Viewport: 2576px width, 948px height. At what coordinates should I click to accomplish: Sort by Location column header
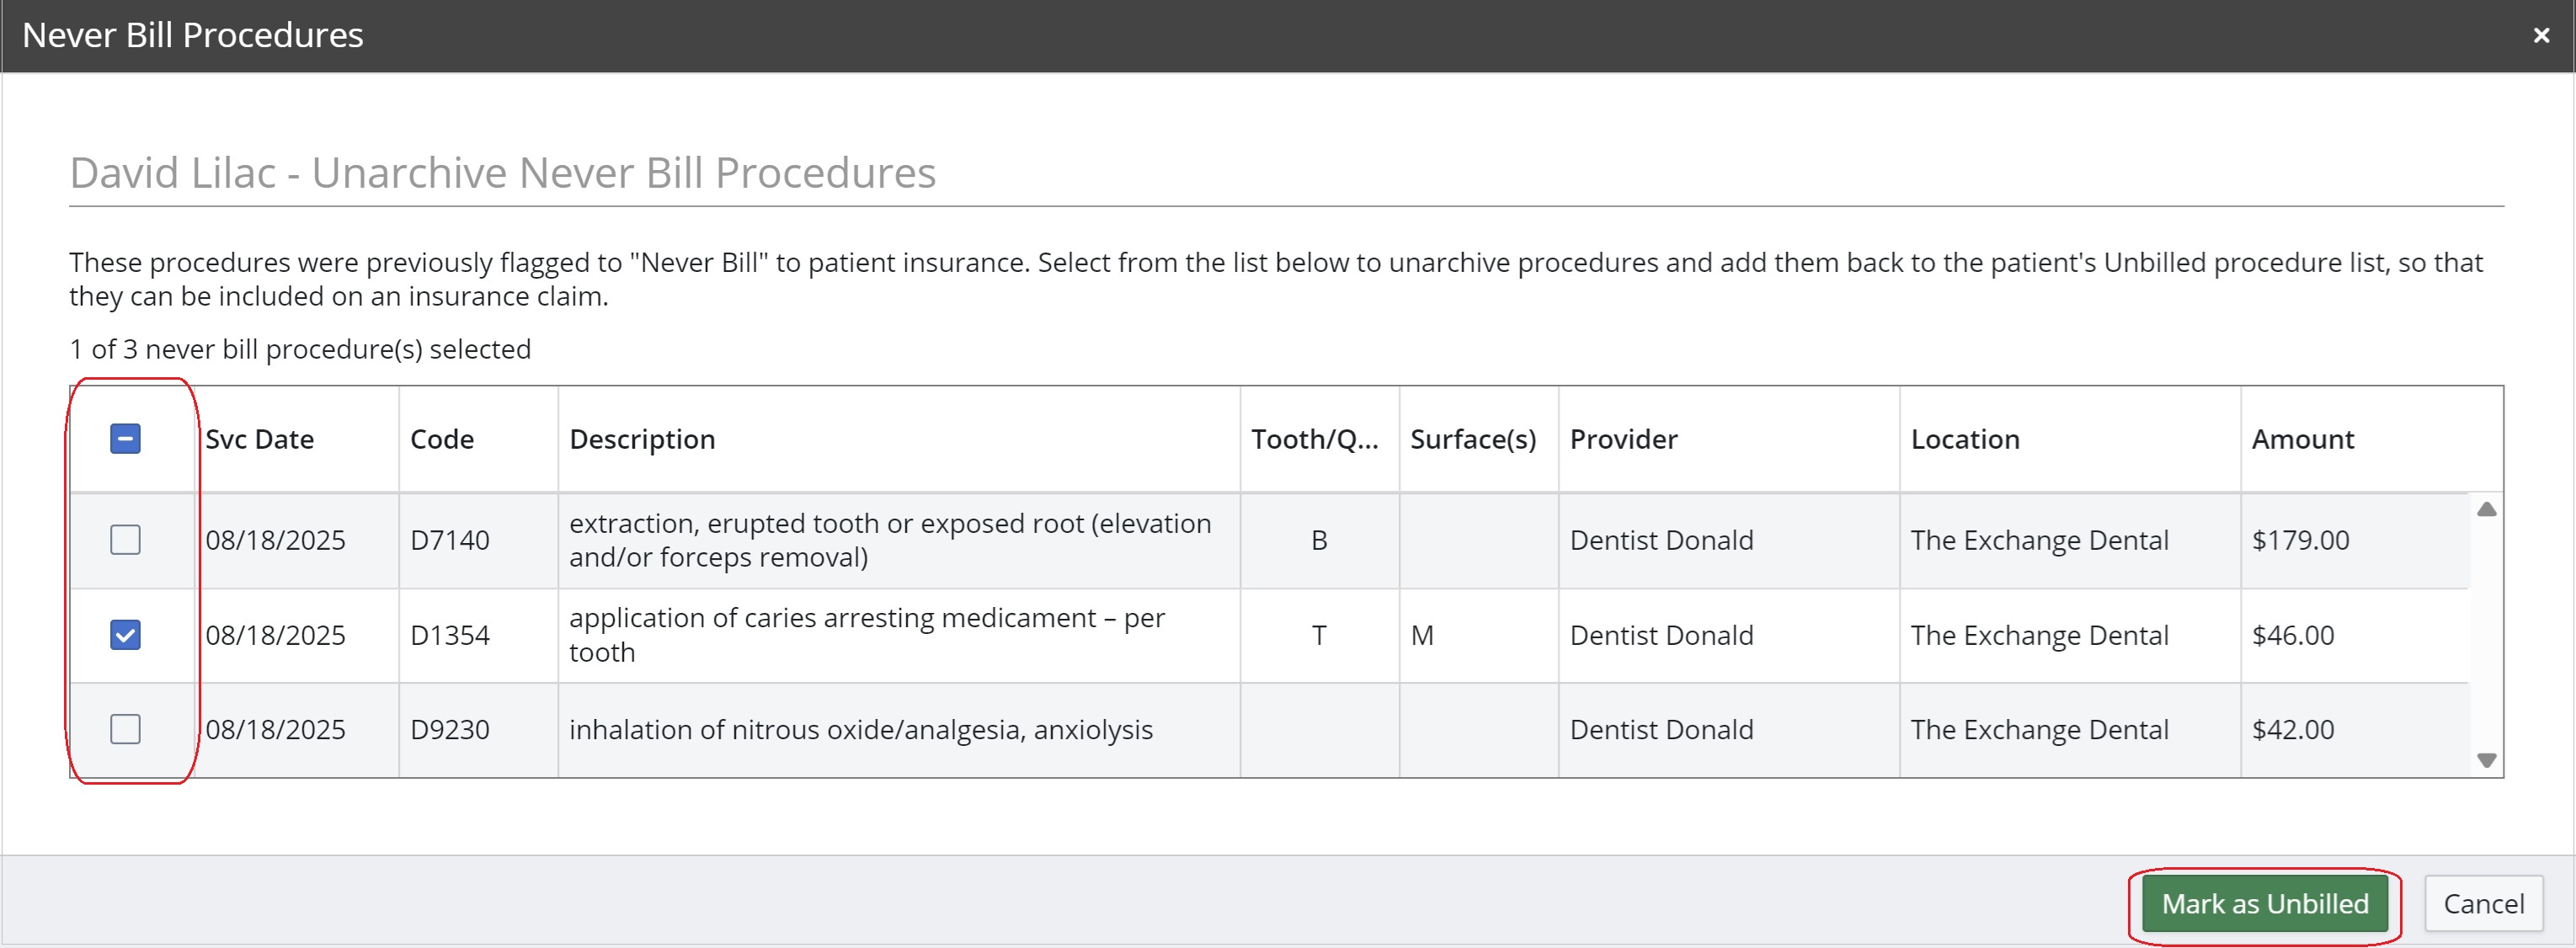(x=1964, y=440)
